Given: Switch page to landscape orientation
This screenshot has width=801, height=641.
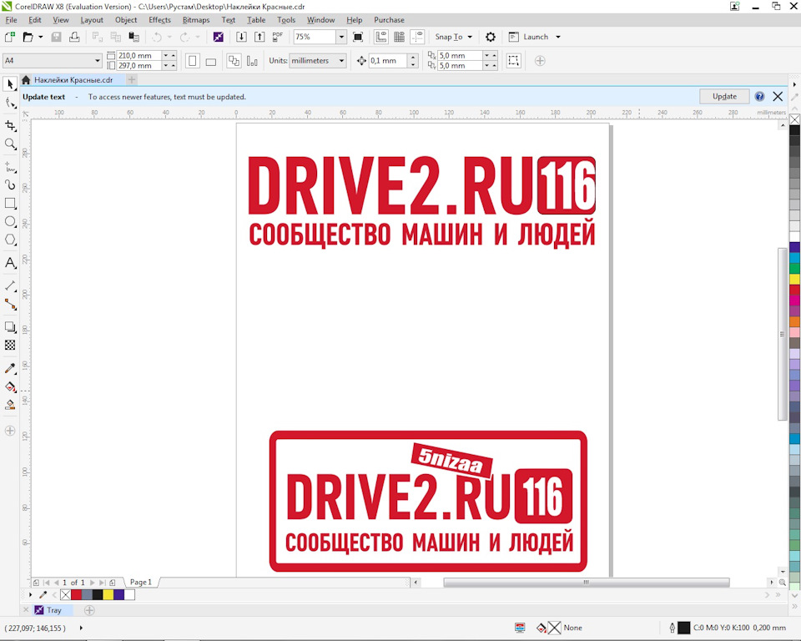Looking at the screenshot, I should 211,61.
